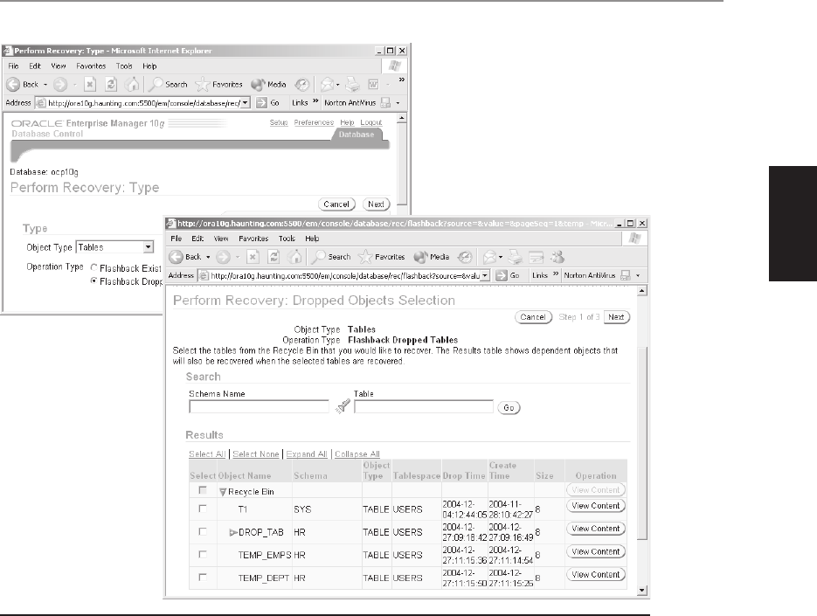Screen dimensions: 817x616
Task: Open Norton AntiVirus dropdown in front window
Action: (x=638, y=275)
